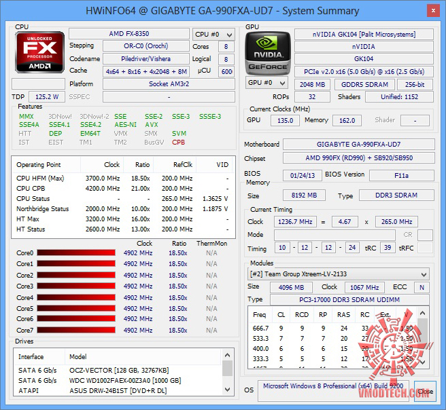Viewport: 446px width, 410px height.
Task: Click the GDDR5 SDRAM memory type field
Action: (364, 84)
